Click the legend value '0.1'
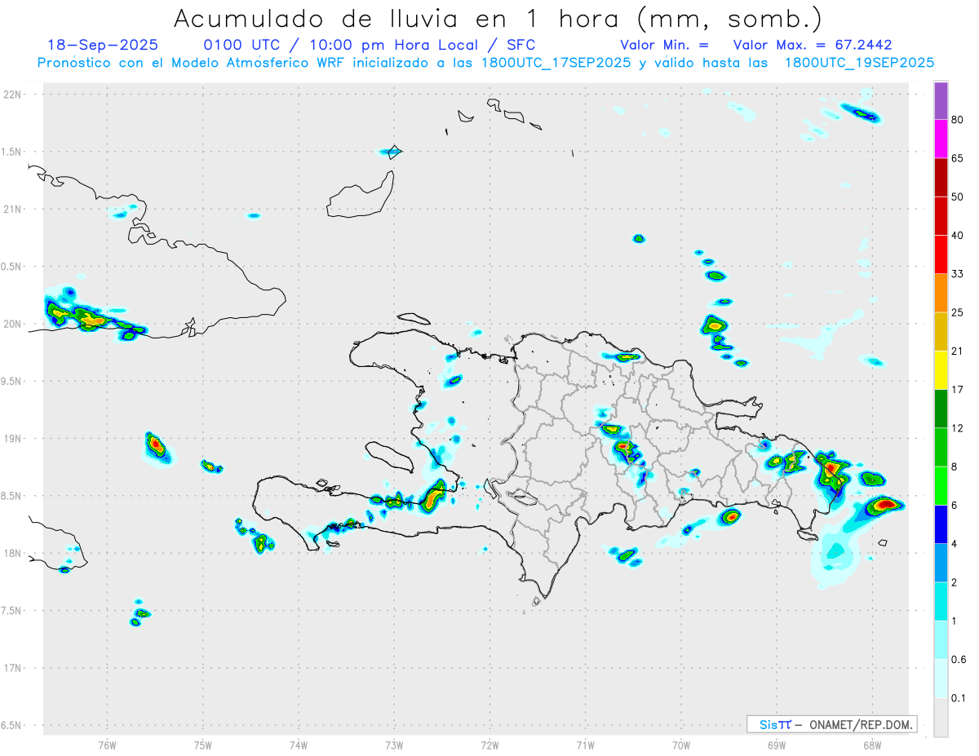The height and width of the screenshot is (756, 979). point(959,698)
